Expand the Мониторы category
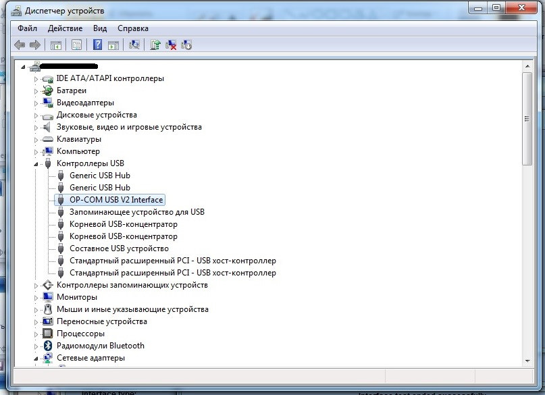The height and width of the screenshot is (395, 545). (x=36, y=298)
